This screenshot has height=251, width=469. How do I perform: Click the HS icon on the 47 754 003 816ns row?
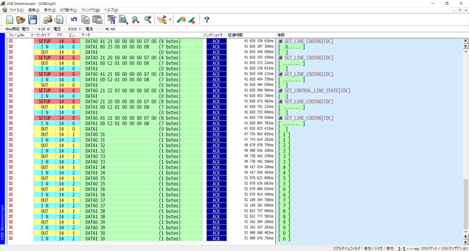(x=10, y=134)
